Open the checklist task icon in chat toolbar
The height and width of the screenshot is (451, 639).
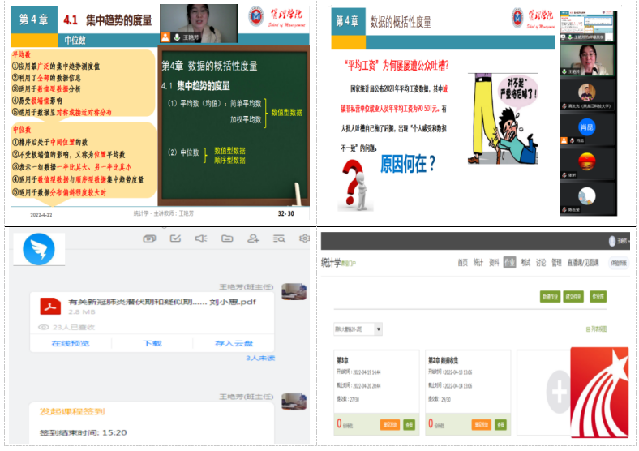(x=175, y=238)
